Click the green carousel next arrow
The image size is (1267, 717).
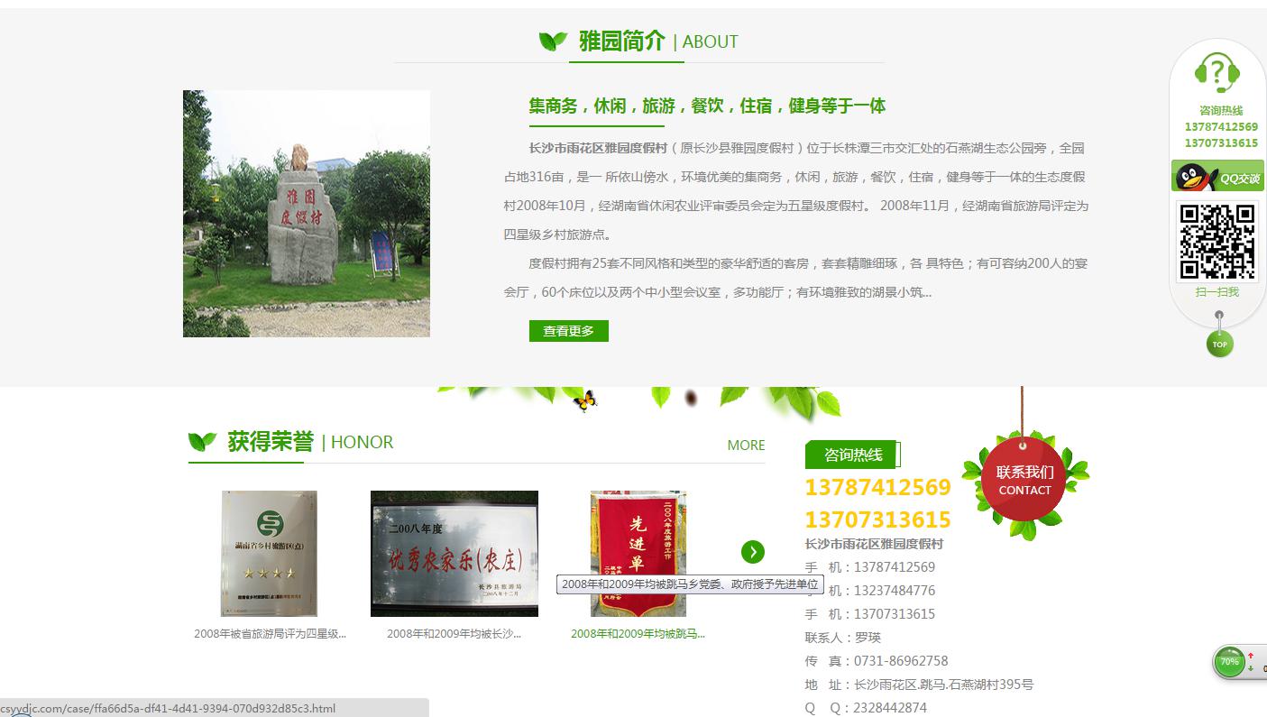753,552
